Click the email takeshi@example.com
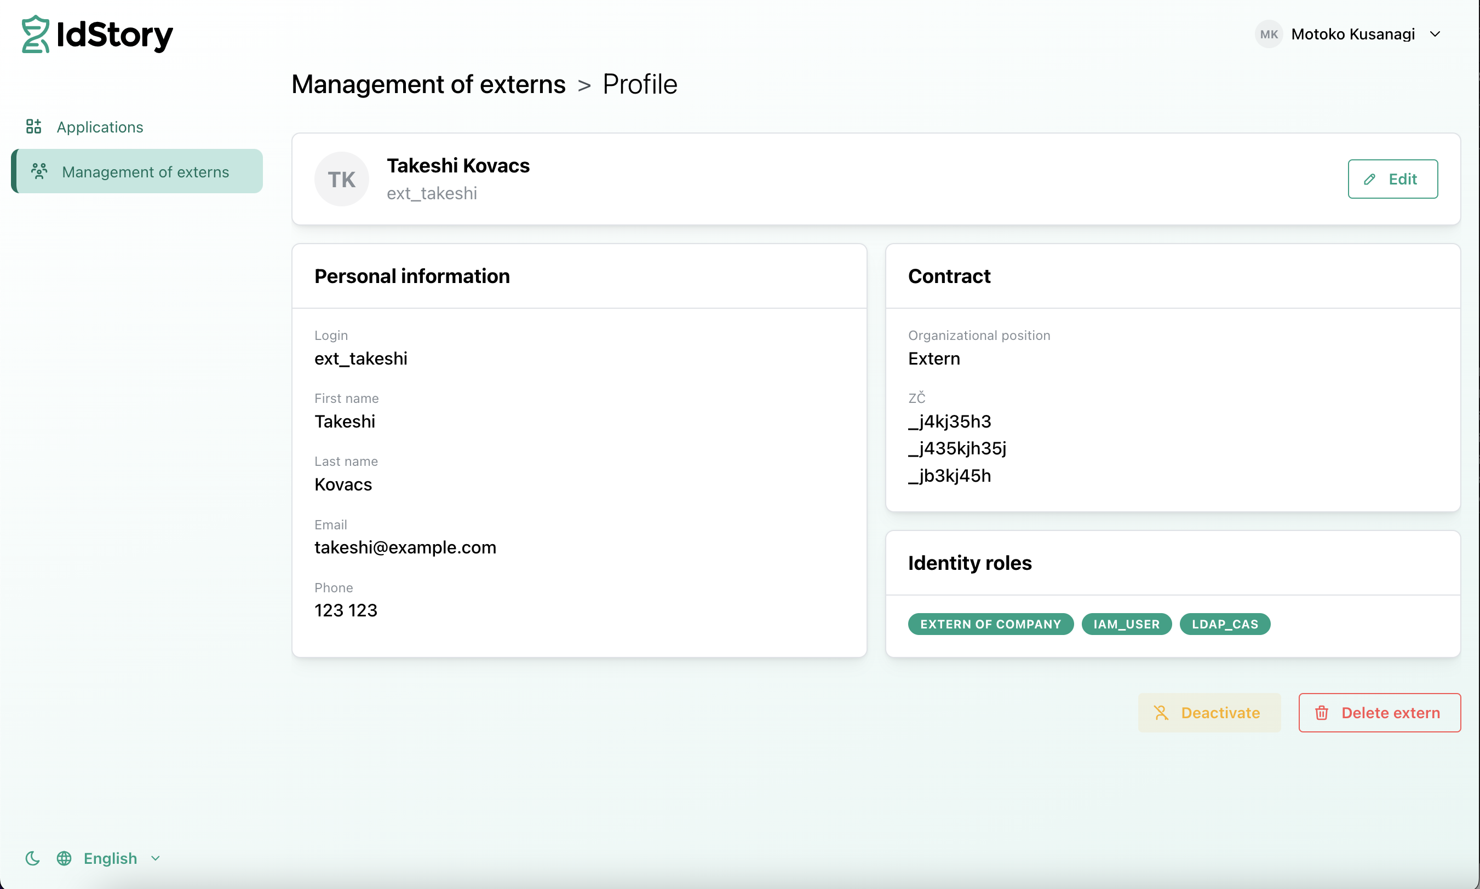Screen dimensions: 1480x889 click(405, 547)
